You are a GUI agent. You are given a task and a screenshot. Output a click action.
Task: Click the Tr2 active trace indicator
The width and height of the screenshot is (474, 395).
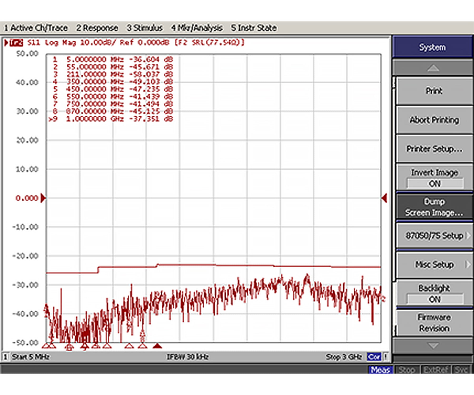[x=16, y=43]
